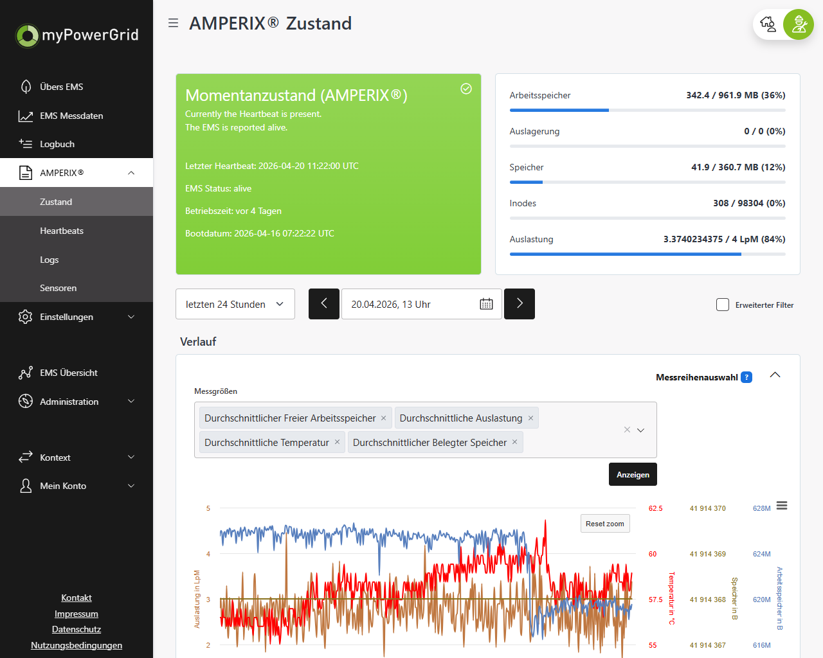
Task: Open the hamburger menu next to the title
Action: coord(173,23)
